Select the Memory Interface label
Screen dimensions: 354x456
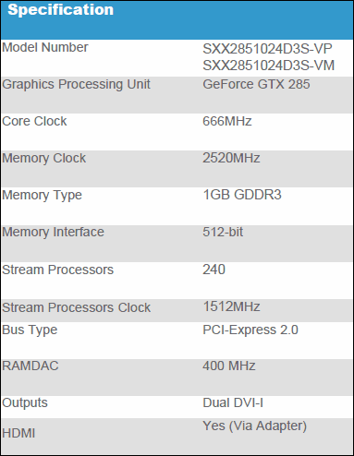click(53, 232)
